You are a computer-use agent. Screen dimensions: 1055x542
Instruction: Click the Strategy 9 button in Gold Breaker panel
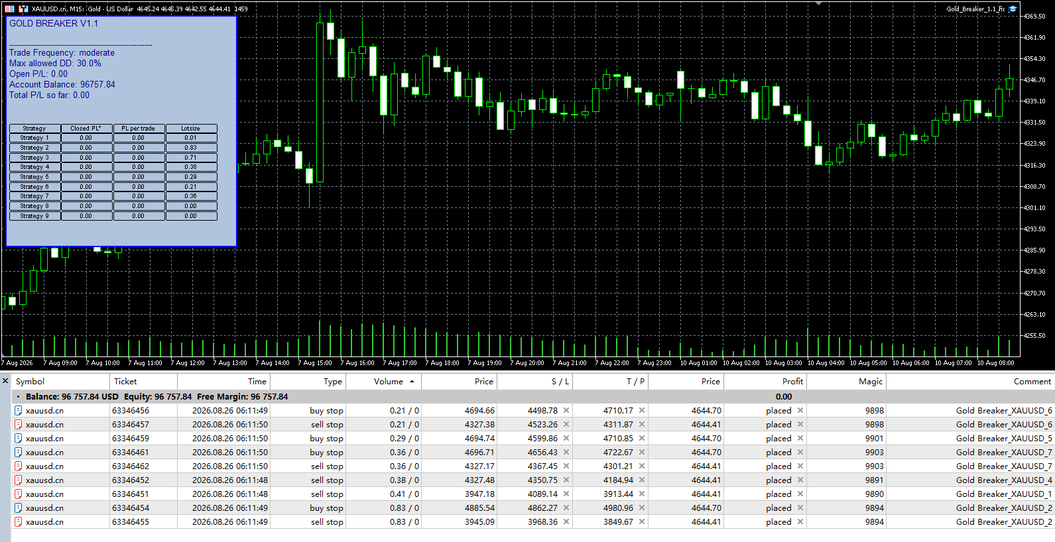34,216
